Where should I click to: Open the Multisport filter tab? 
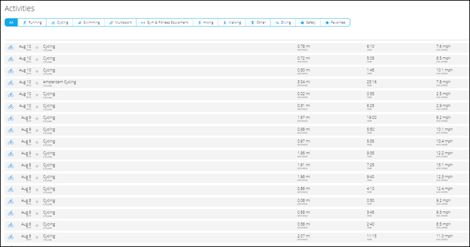[120, 23]
